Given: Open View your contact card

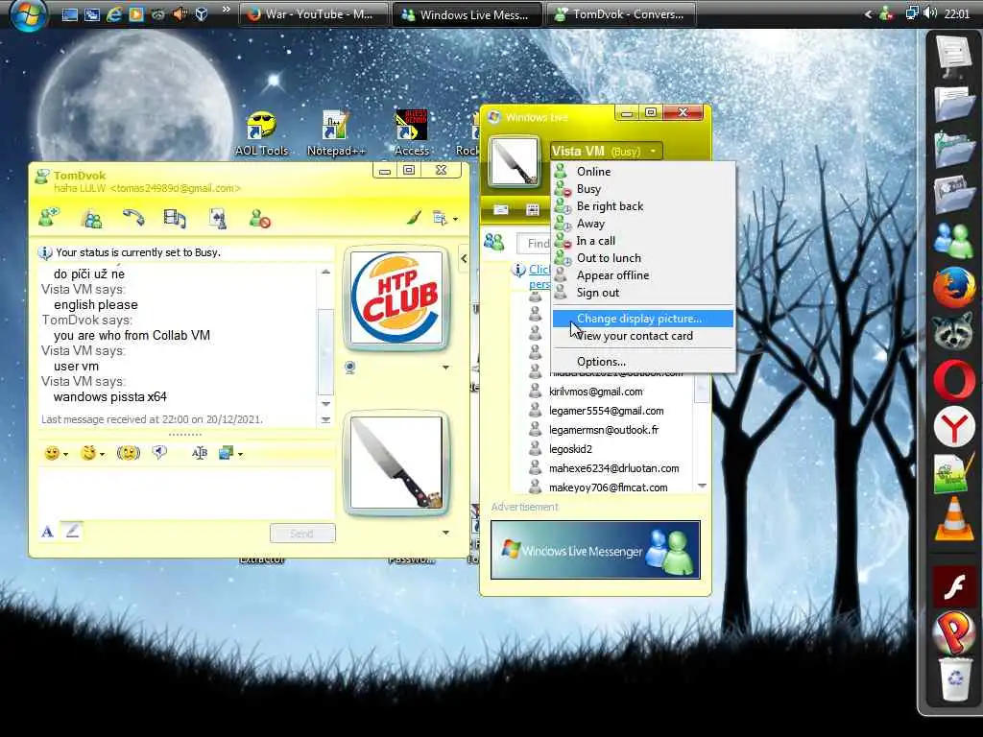Looking at the screenshot, I should 642,336.
